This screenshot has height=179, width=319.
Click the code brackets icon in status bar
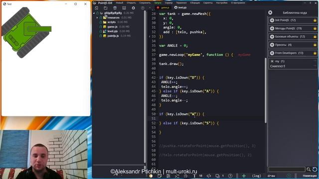pyautogui.click(x=209, y=176)
